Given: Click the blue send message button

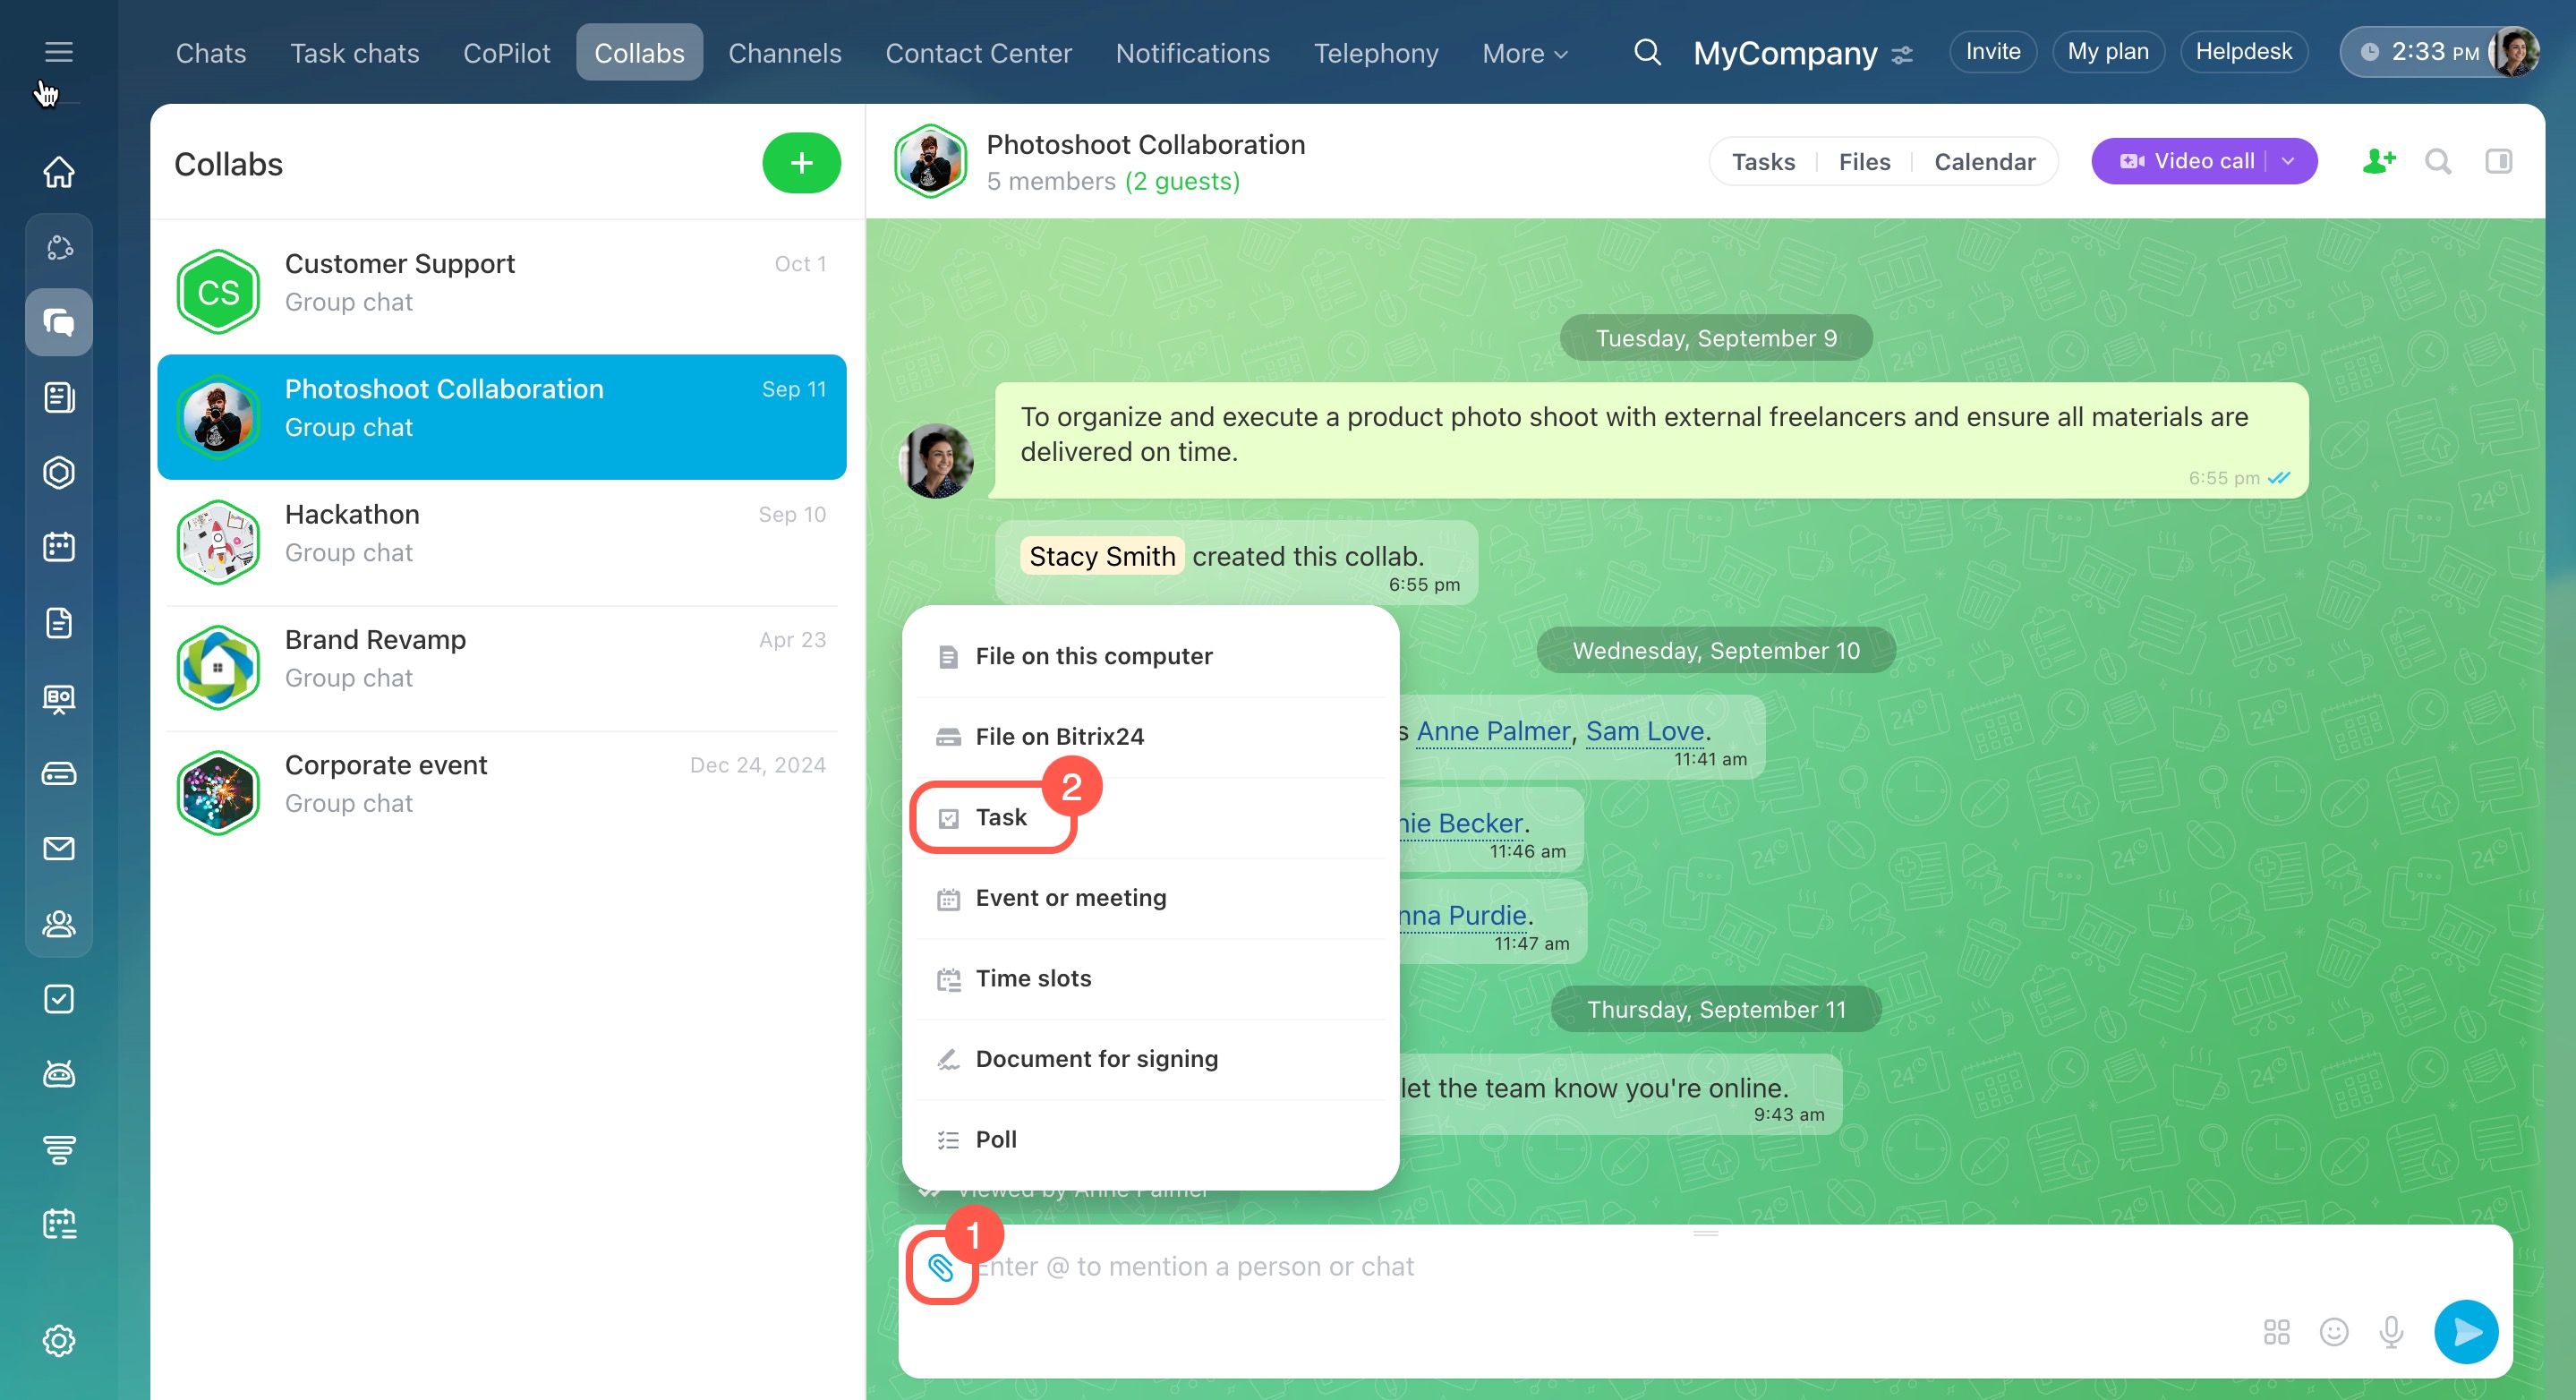Looking at the screenshot, I should pyautogui.click(x=2465, y=1331).
